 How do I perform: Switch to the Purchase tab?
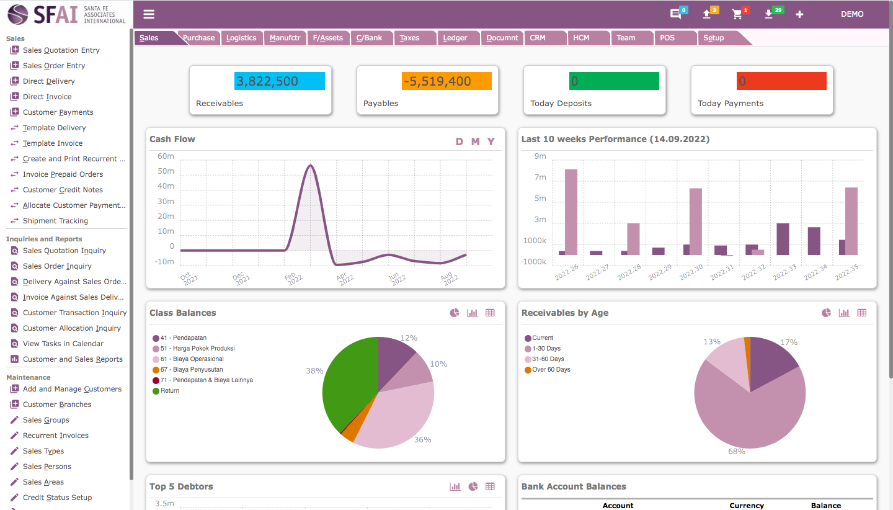[x=198, y=38]
